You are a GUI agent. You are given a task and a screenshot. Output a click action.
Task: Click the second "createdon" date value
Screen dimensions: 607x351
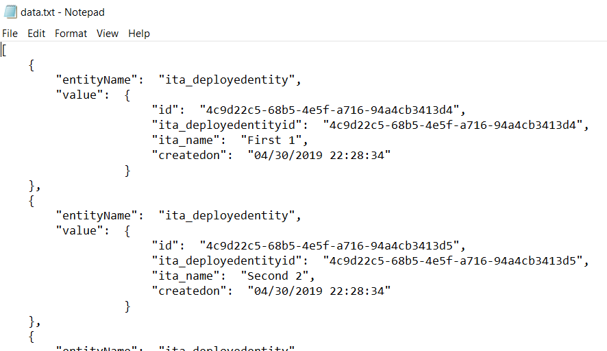pos(319,291)
